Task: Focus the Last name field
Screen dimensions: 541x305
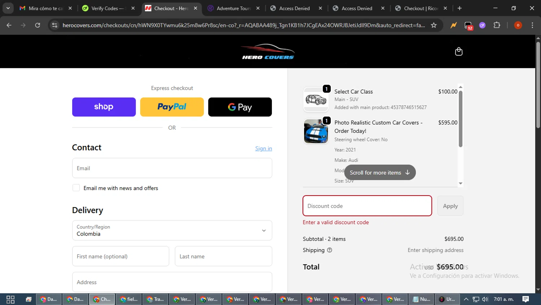Action: coord(223,256)
